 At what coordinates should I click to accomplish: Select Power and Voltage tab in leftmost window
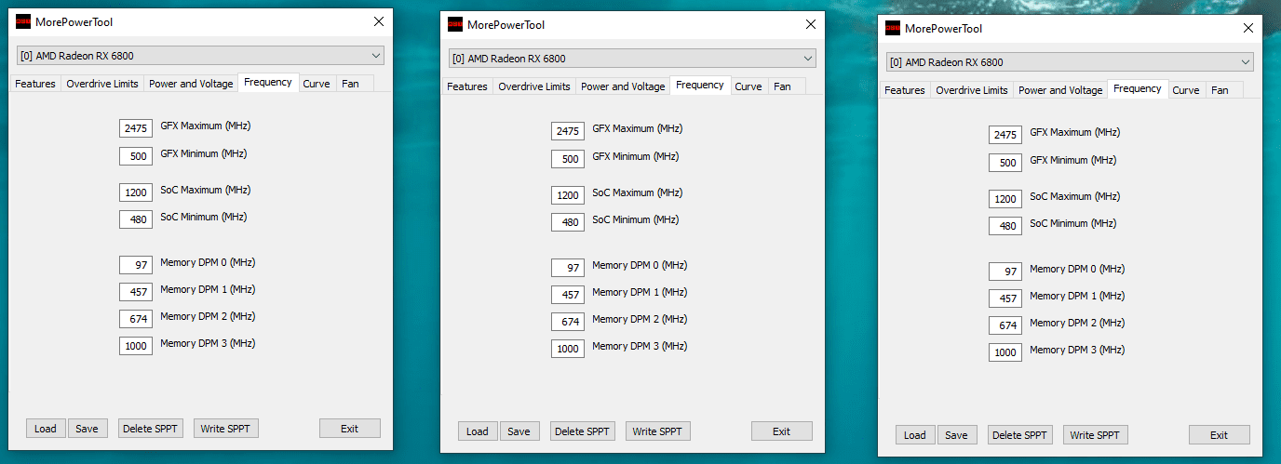pos(191,84)
